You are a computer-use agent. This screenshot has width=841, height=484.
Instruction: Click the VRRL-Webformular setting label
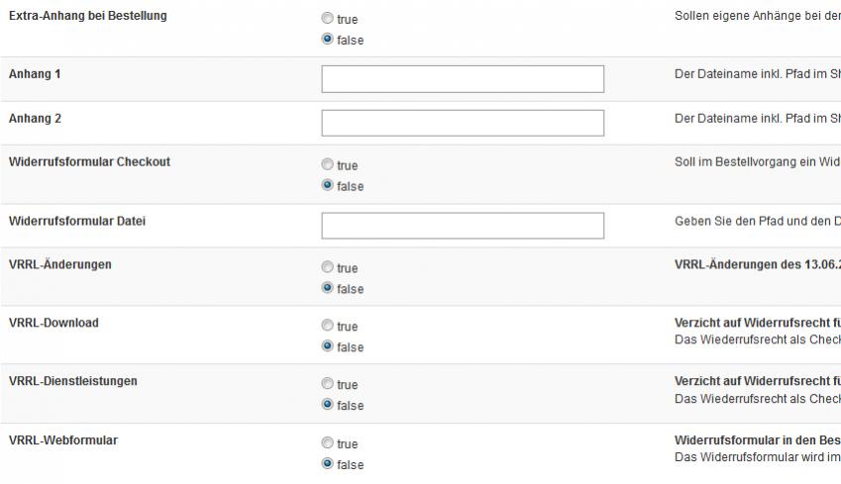63,440
